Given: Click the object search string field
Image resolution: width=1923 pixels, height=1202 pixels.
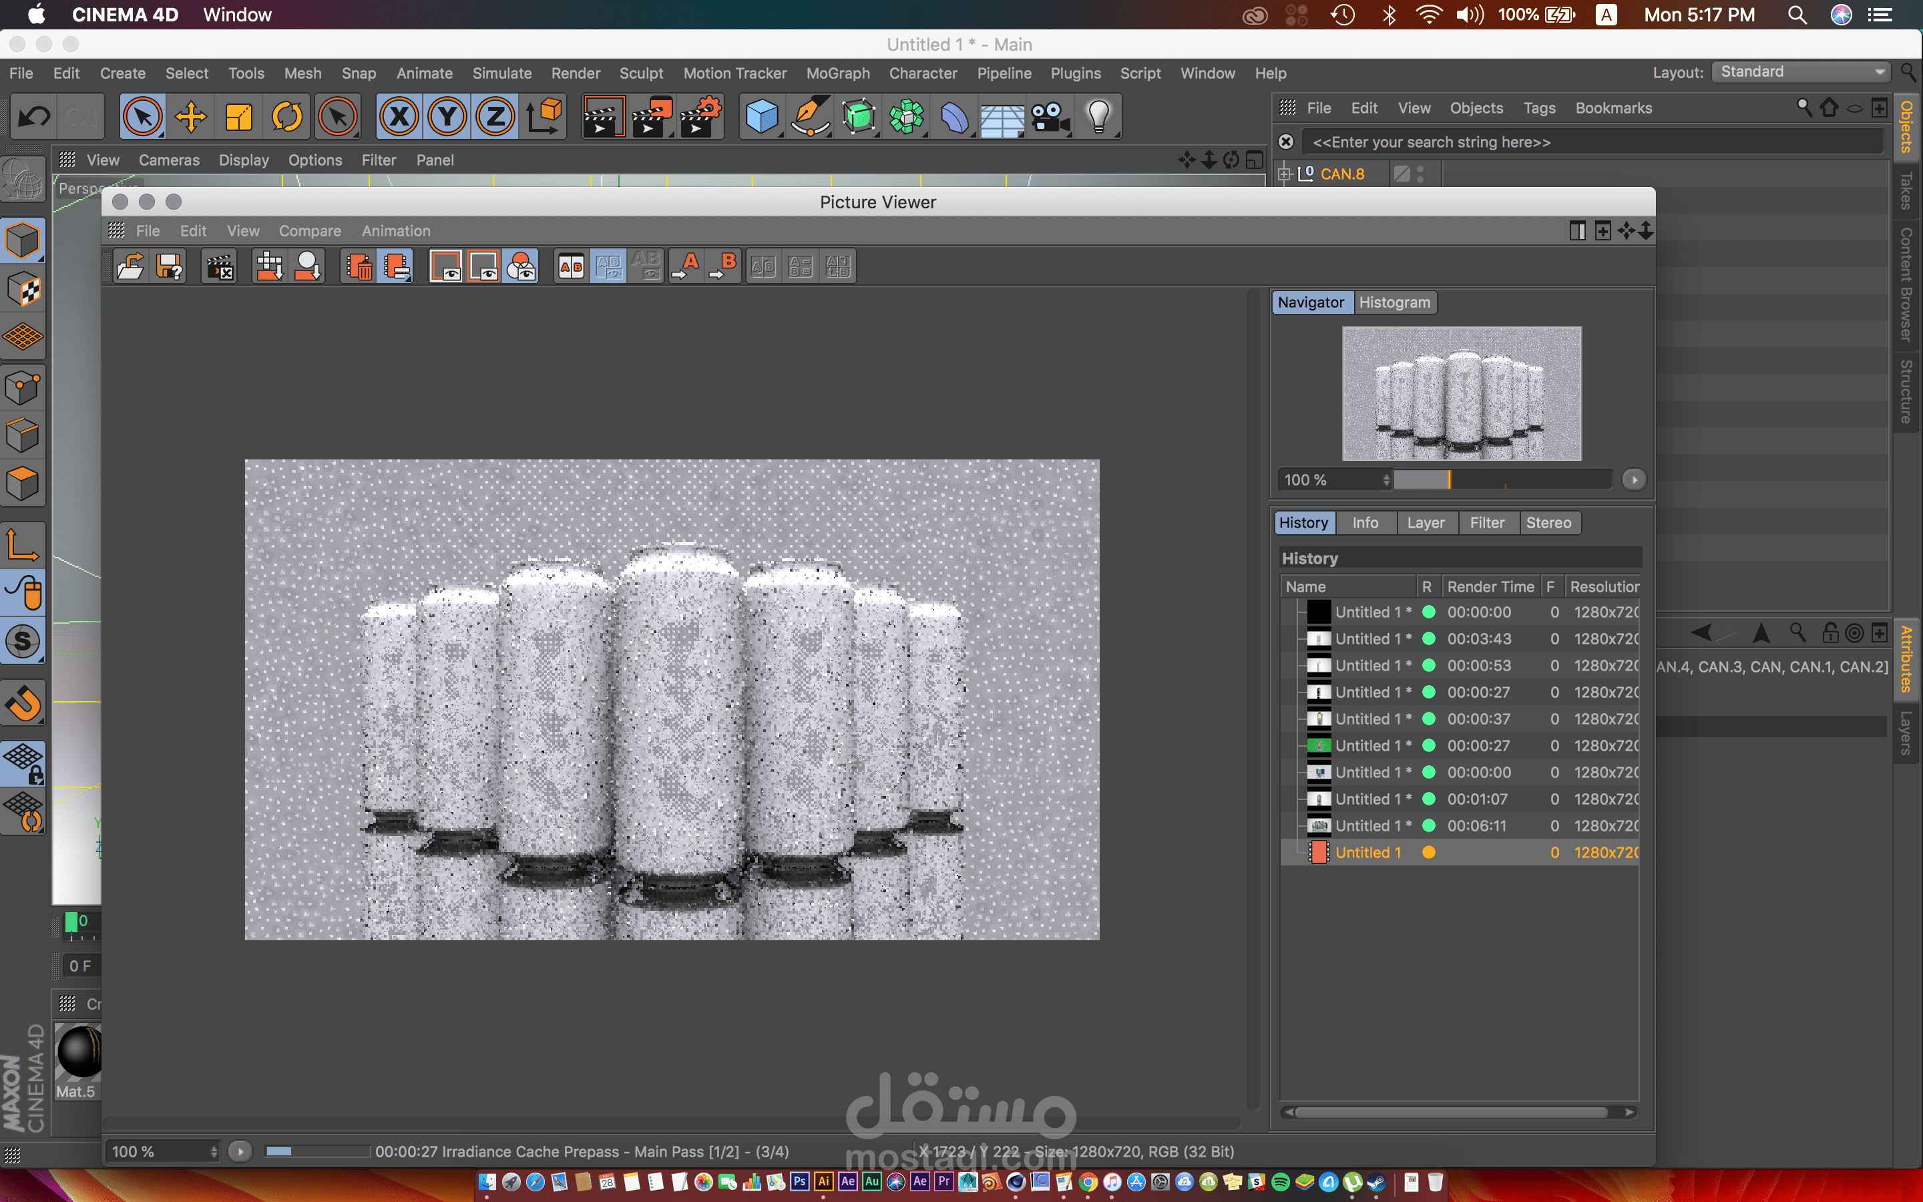Looking at the screenshot, I should (1589, 142).
